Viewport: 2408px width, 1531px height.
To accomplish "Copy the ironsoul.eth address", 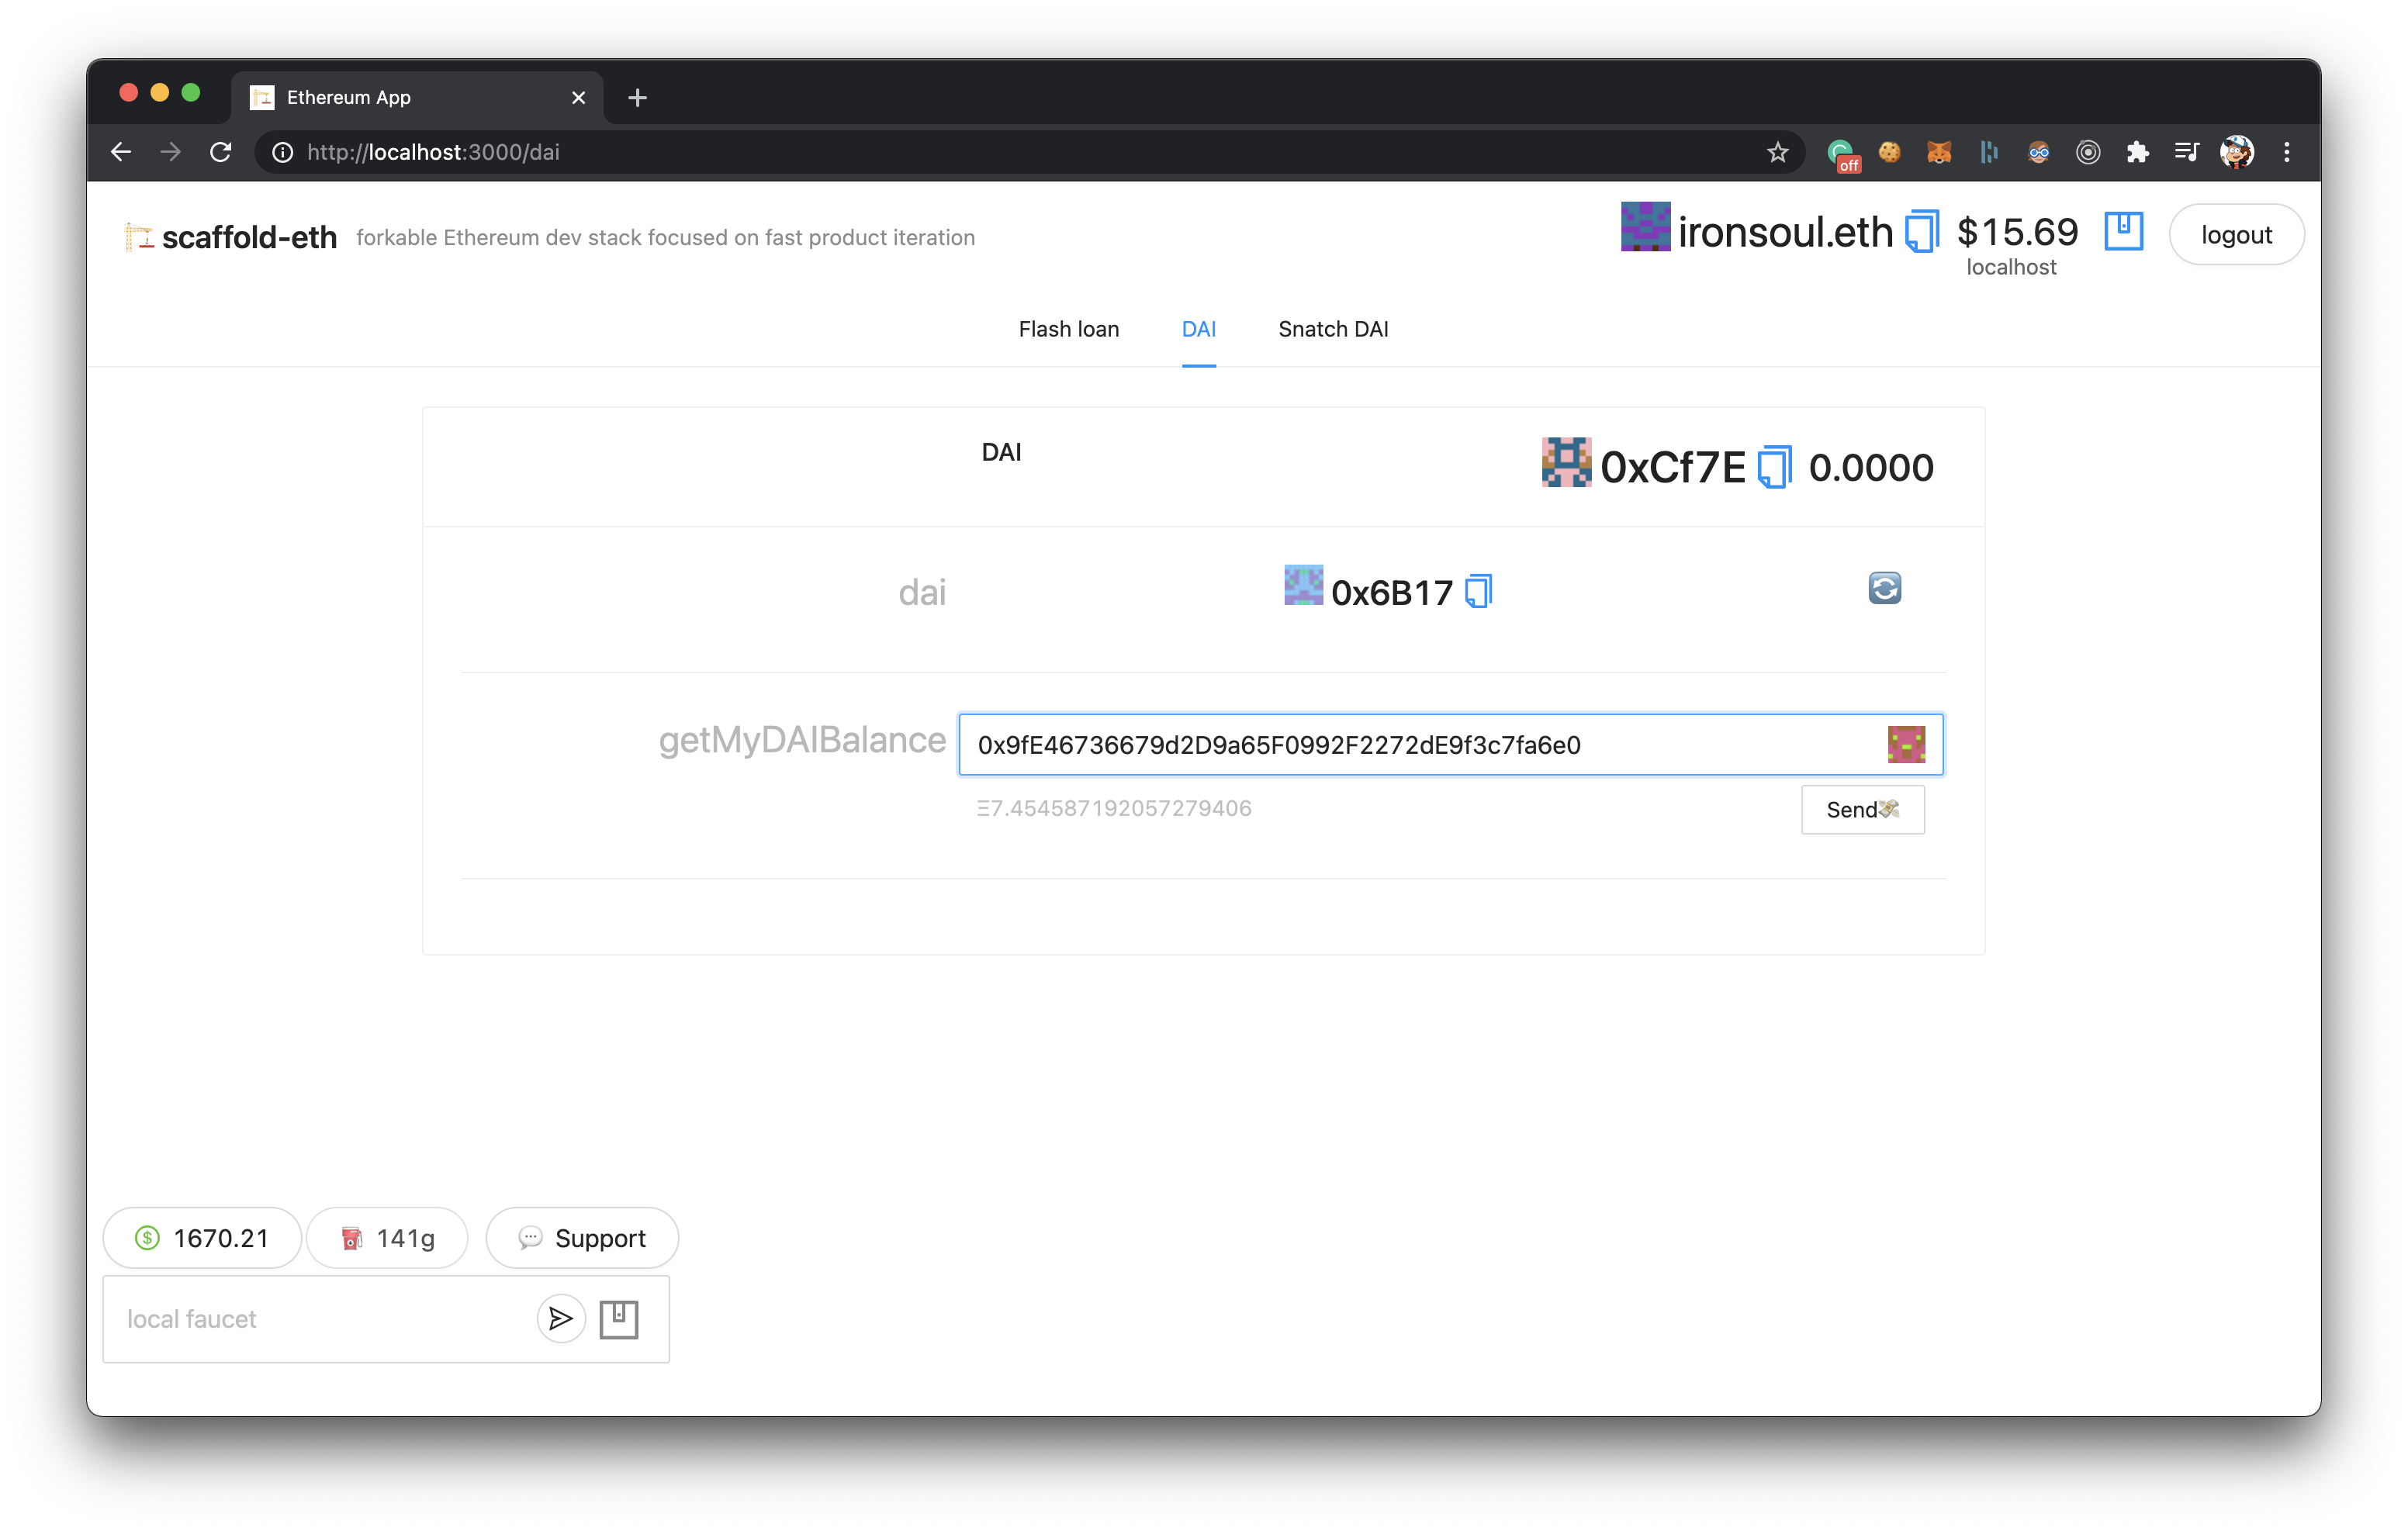I will (1921, 232).
